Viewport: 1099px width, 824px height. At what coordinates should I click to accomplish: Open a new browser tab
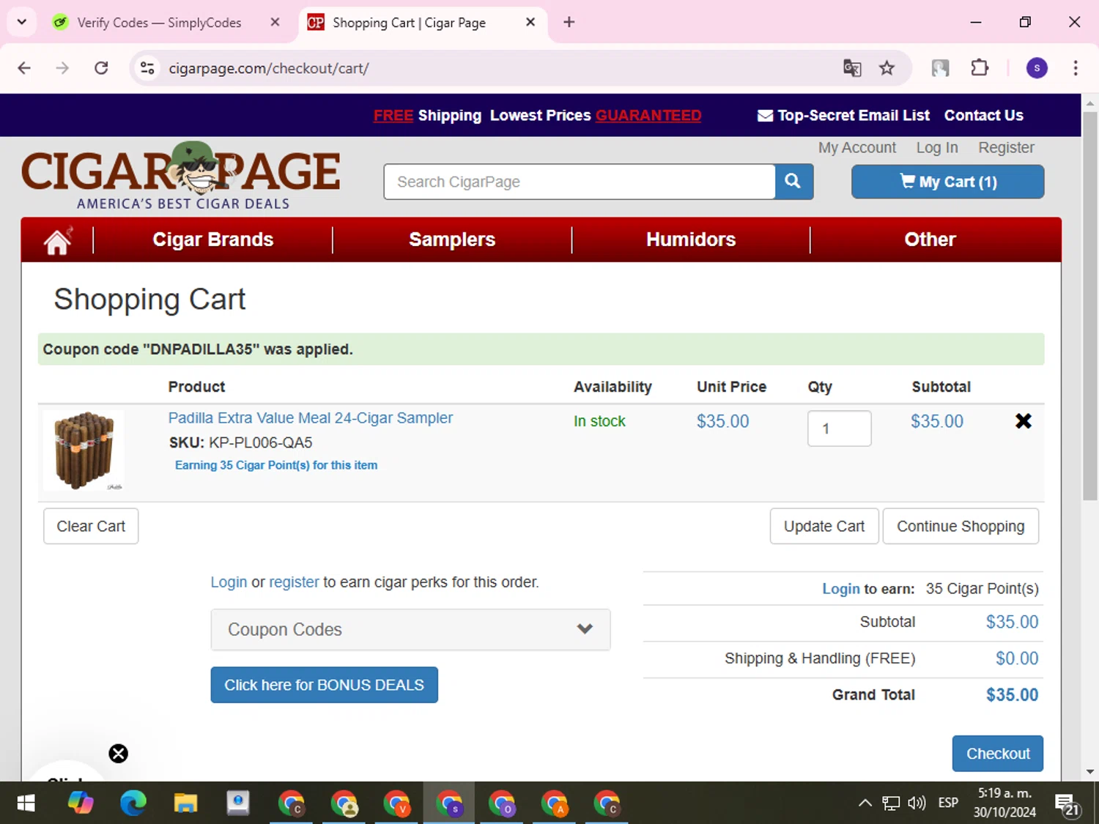pyautogui.click(x=569, y=22)
